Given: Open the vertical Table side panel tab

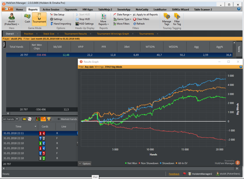Looking at the screenshot, I should 239,49.
